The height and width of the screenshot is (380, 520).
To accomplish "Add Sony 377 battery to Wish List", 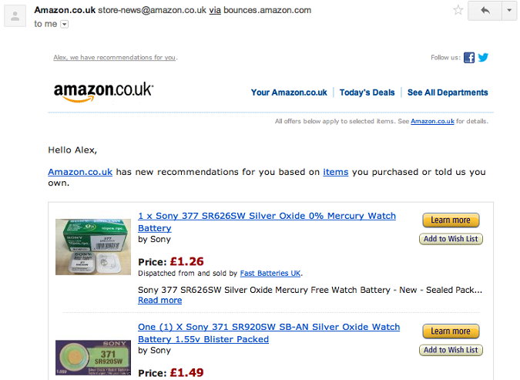I will (451, 239).
